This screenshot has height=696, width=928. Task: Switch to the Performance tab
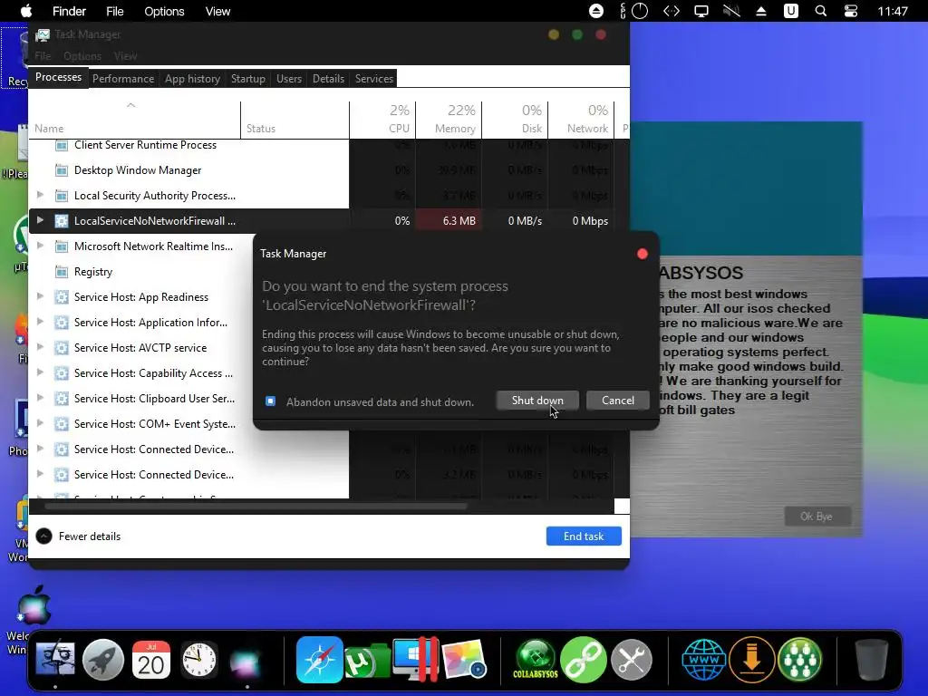(x=123, y=79)
